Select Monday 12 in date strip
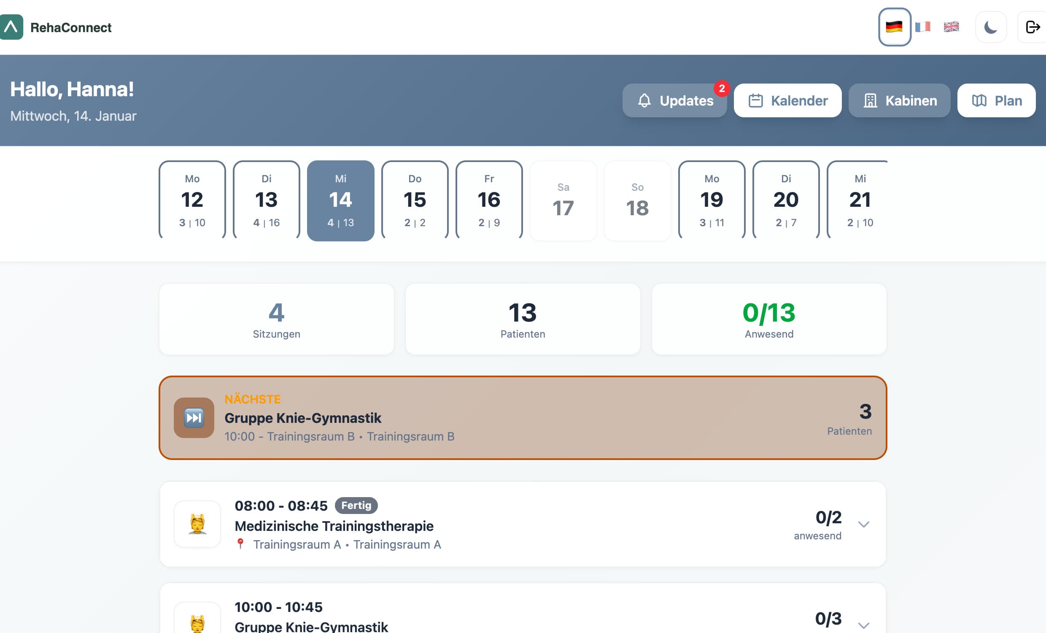1046x633 pixels. coord(192,200)
